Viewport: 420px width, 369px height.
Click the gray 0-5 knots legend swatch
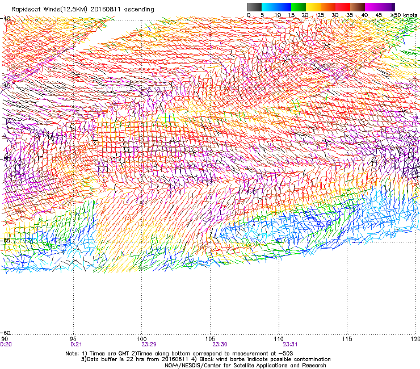[254, 7]
